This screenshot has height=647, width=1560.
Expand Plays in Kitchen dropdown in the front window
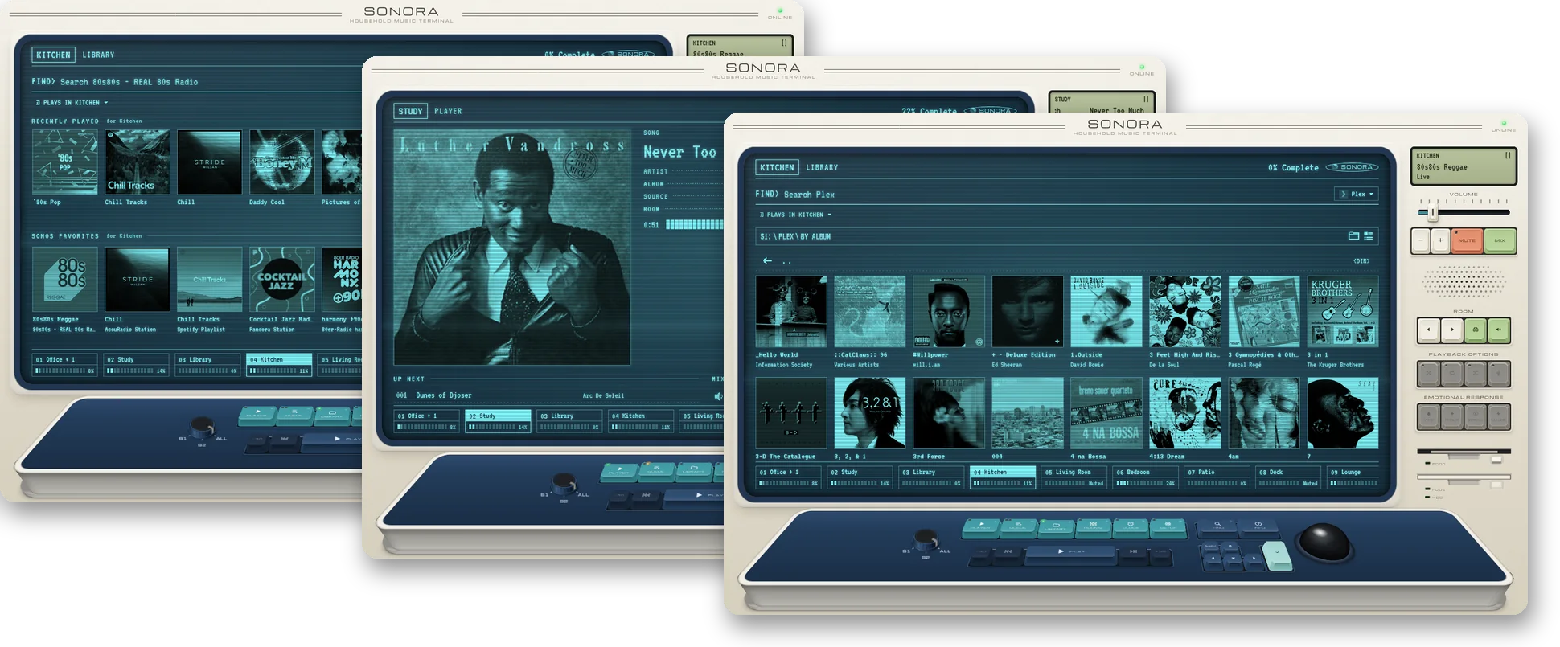(x=796, y=215)
